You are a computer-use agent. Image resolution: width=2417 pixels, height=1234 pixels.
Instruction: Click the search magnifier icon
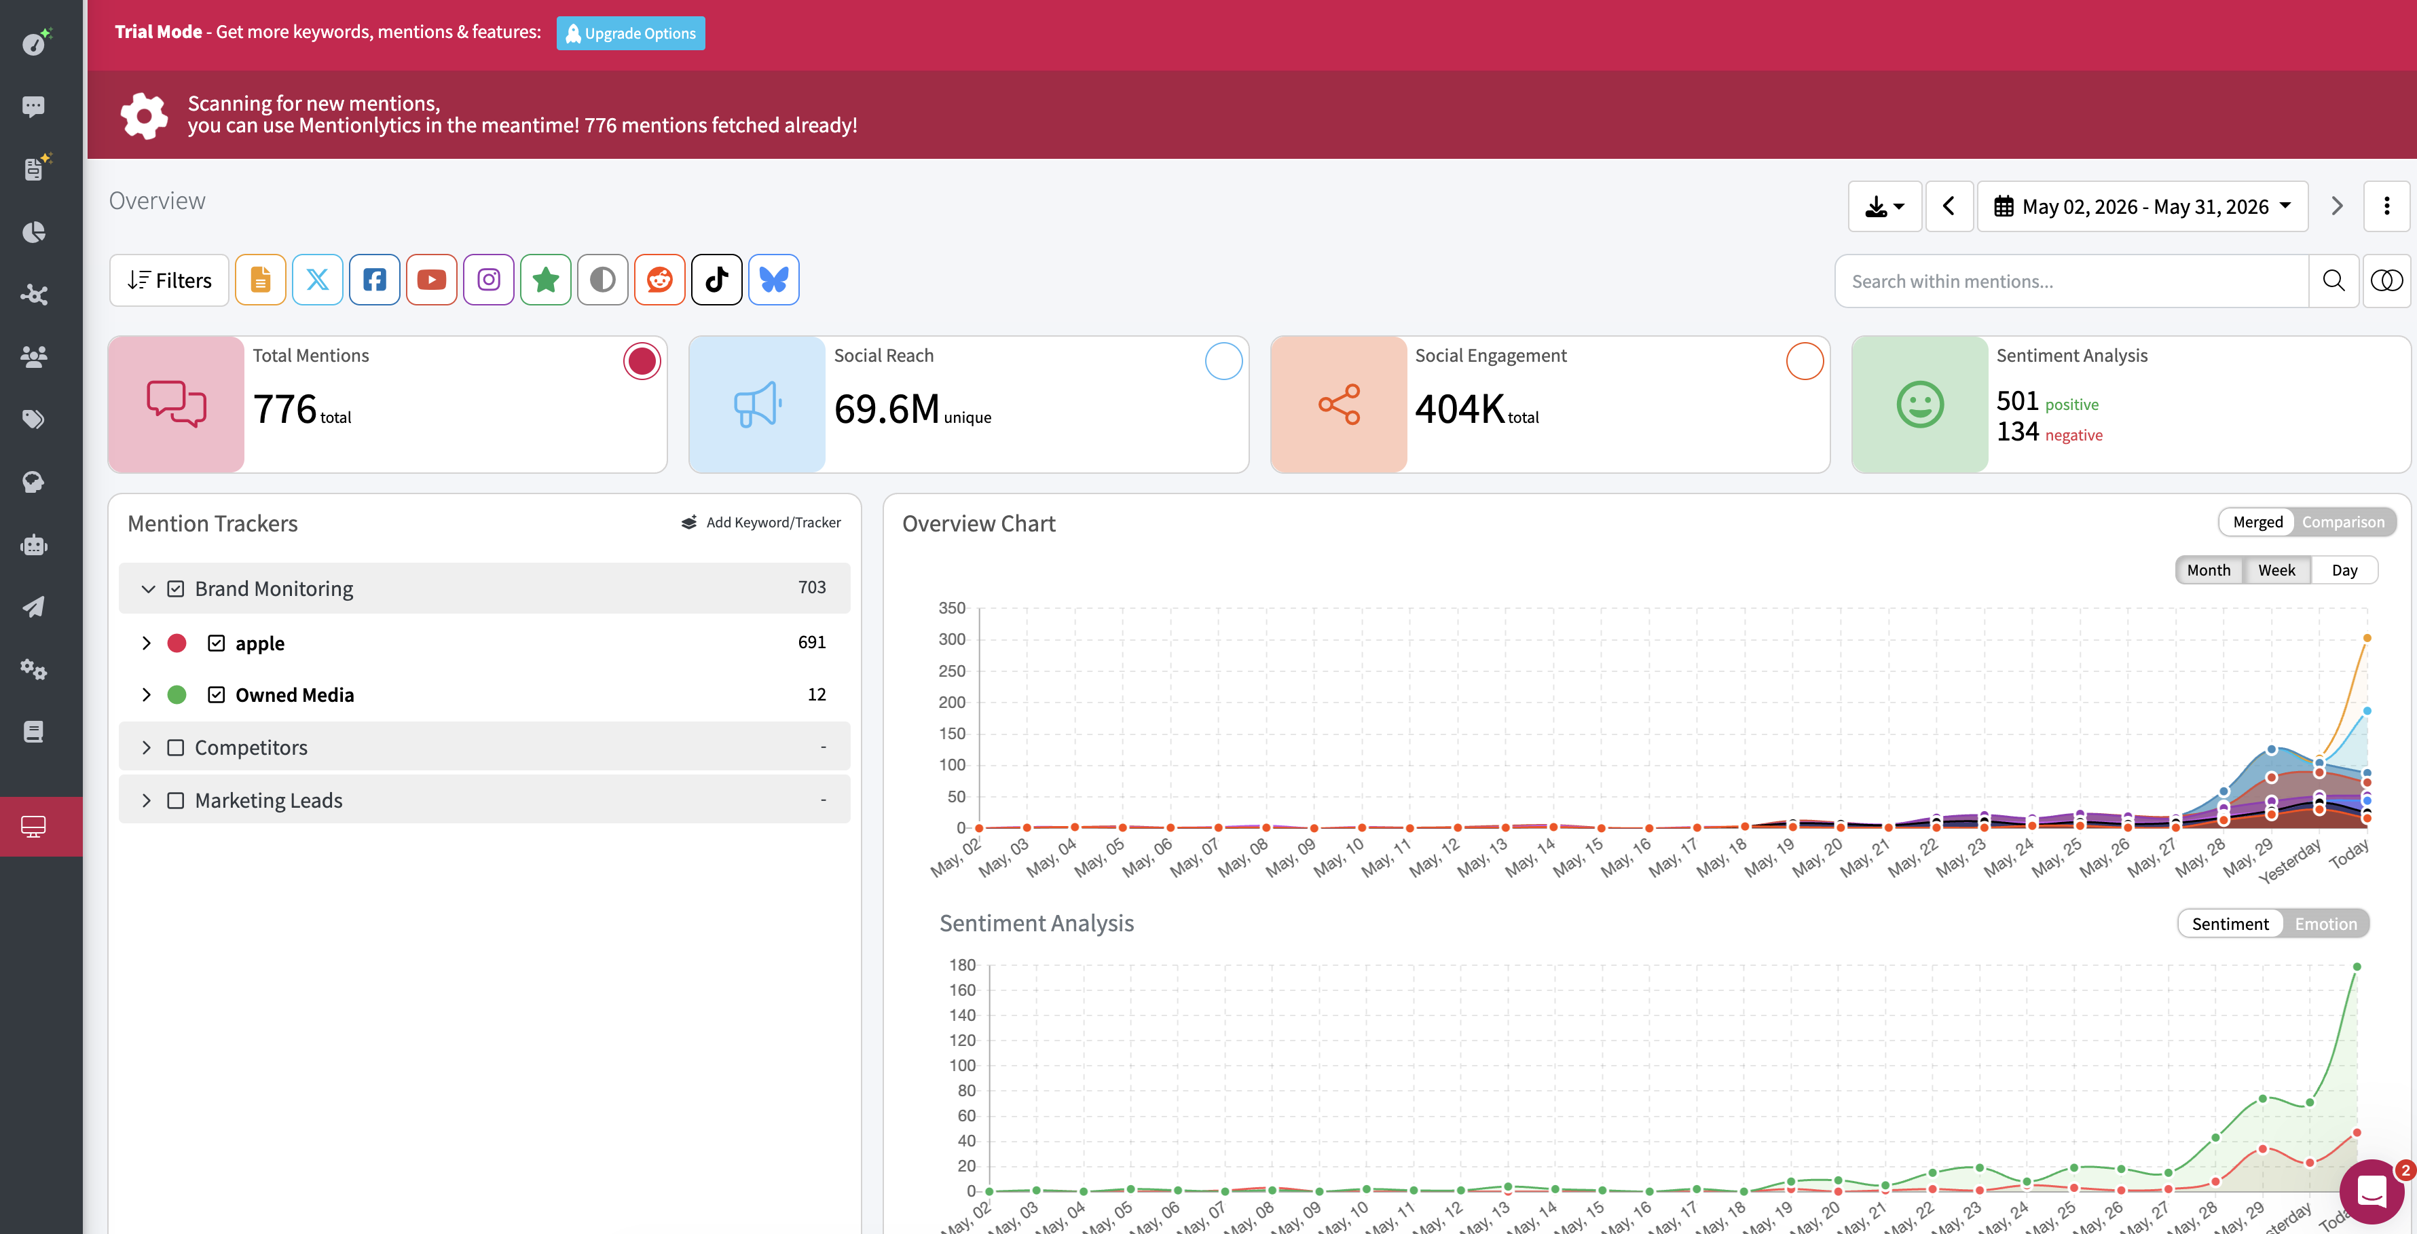2333,280
